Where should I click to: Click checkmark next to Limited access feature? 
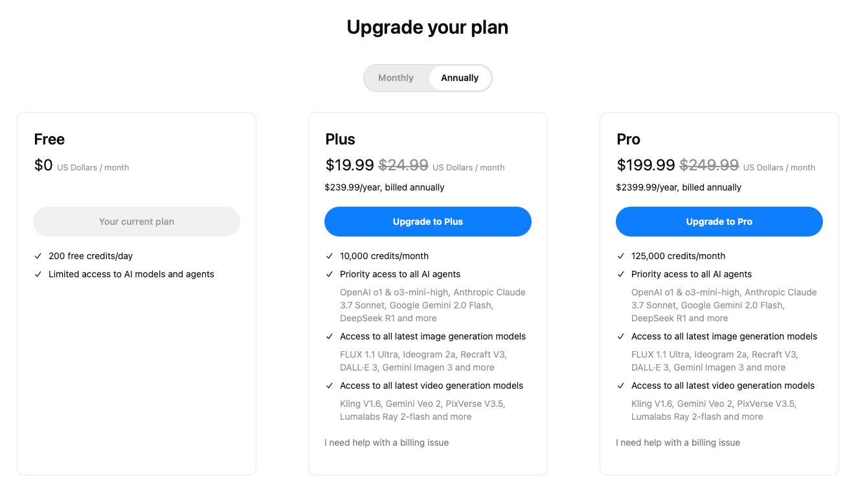click(x=38, y=274)
